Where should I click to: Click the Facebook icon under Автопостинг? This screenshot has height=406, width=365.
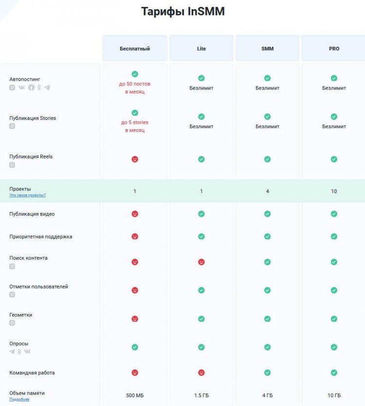tap(31, 88)
